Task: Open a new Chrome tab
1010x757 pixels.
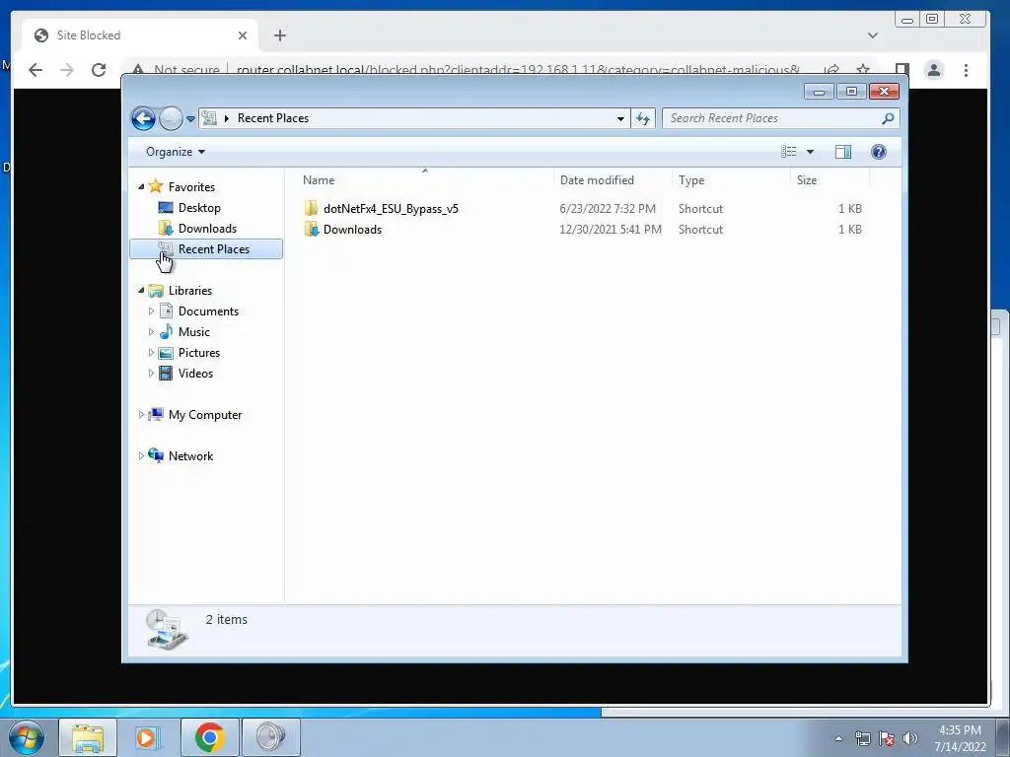Action: coord(279,35)
